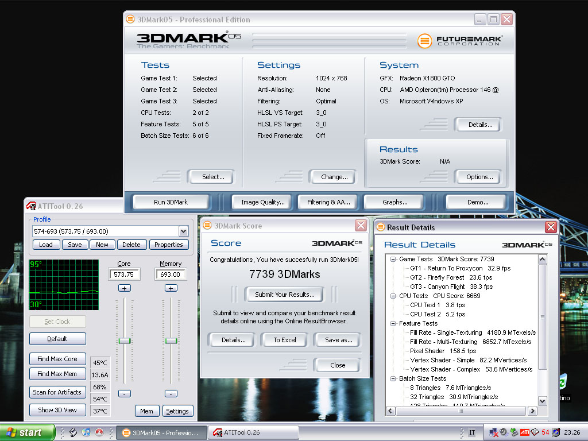Screen dimensions: 588x441
Task: Click the Memory clock value field
Action: click(x=171, y=274)
